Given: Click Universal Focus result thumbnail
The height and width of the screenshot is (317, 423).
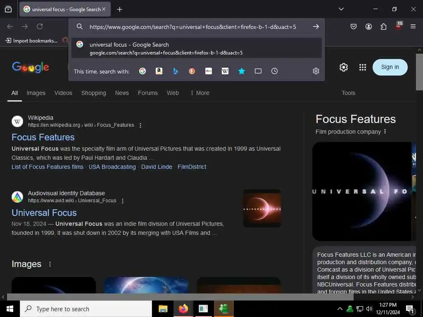Looking at the screenshot, I should coord(262,208).
